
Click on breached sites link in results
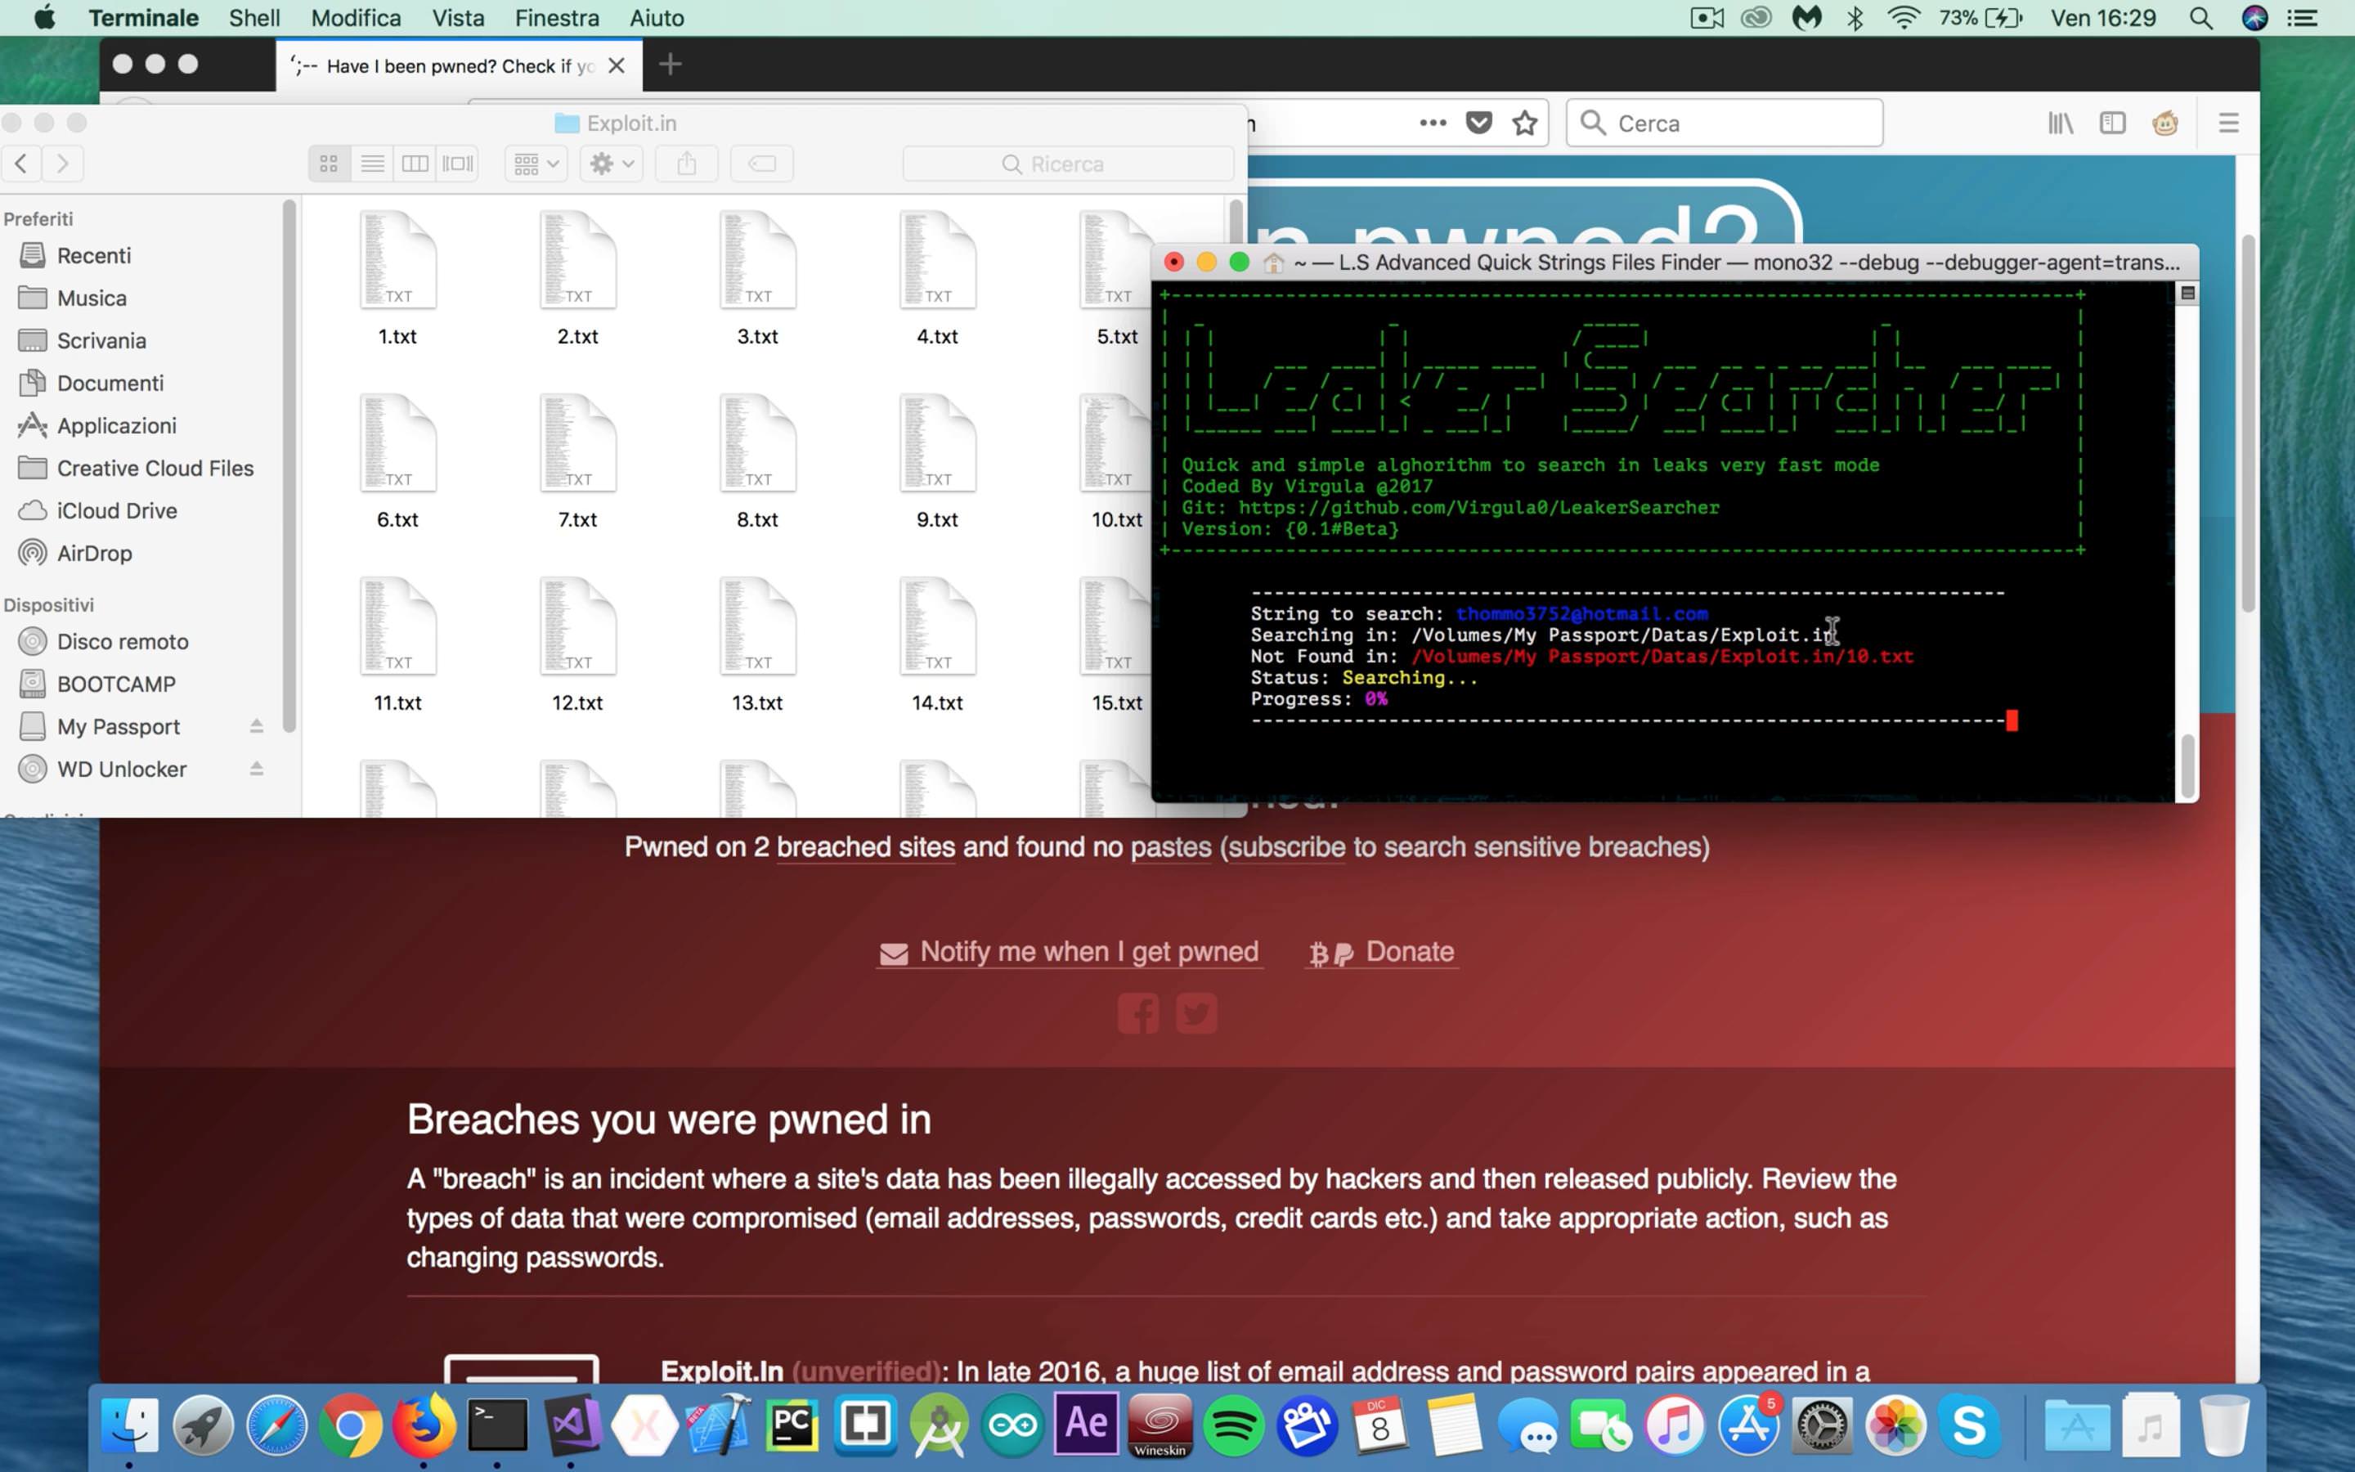(864, 846)
